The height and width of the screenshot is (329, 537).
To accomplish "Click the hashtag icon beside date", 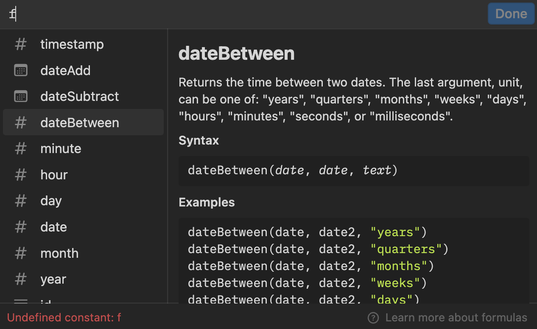I will click(x=21, y=227).
